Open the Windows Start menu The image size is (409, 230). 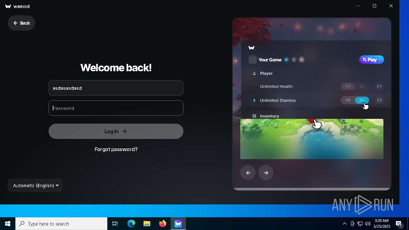(8, 224)
